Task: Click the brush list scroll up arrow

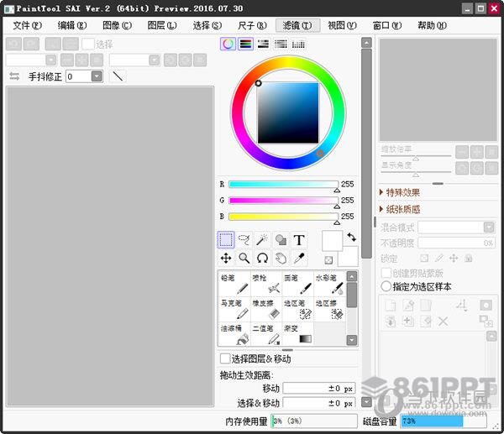Action: [x=352, y=276]
